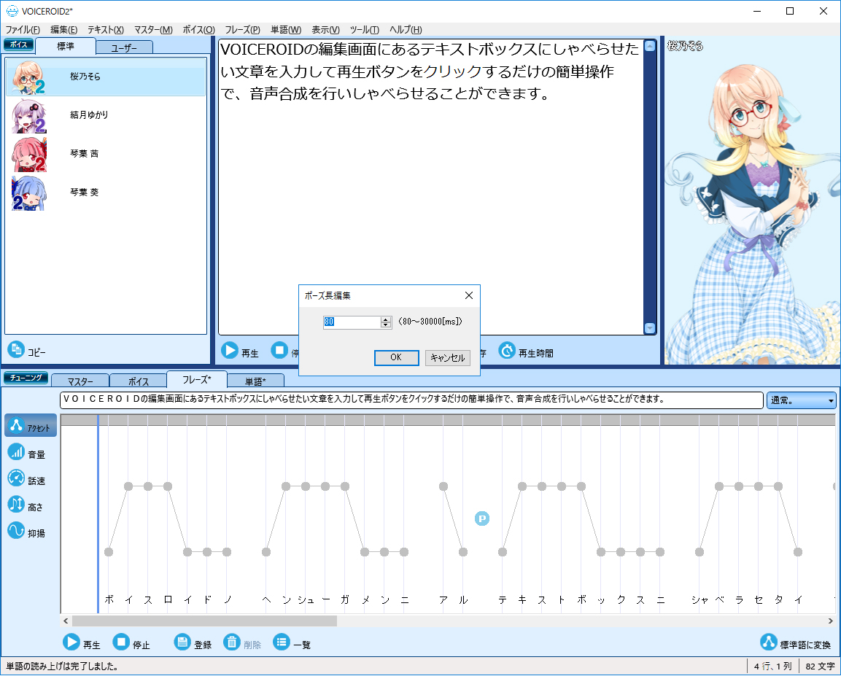
Task: Click the accent graph scroll right arrow
Action: pyautogui.click(x=831, y=621)
